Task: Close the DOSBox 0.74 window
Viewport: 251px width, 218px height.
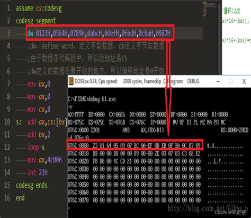Action: click(x=244, y=81)
